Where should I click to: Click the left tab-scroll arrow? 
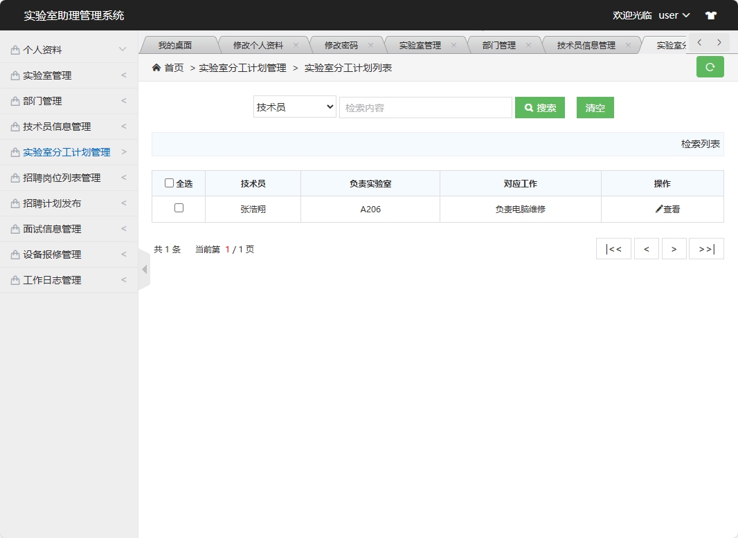coord(700,42)
